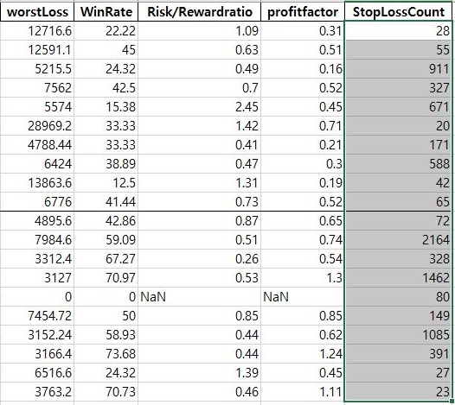Select the profitfactor cell 1.11
Screen dimensions: 455x405
coord(303,392)
